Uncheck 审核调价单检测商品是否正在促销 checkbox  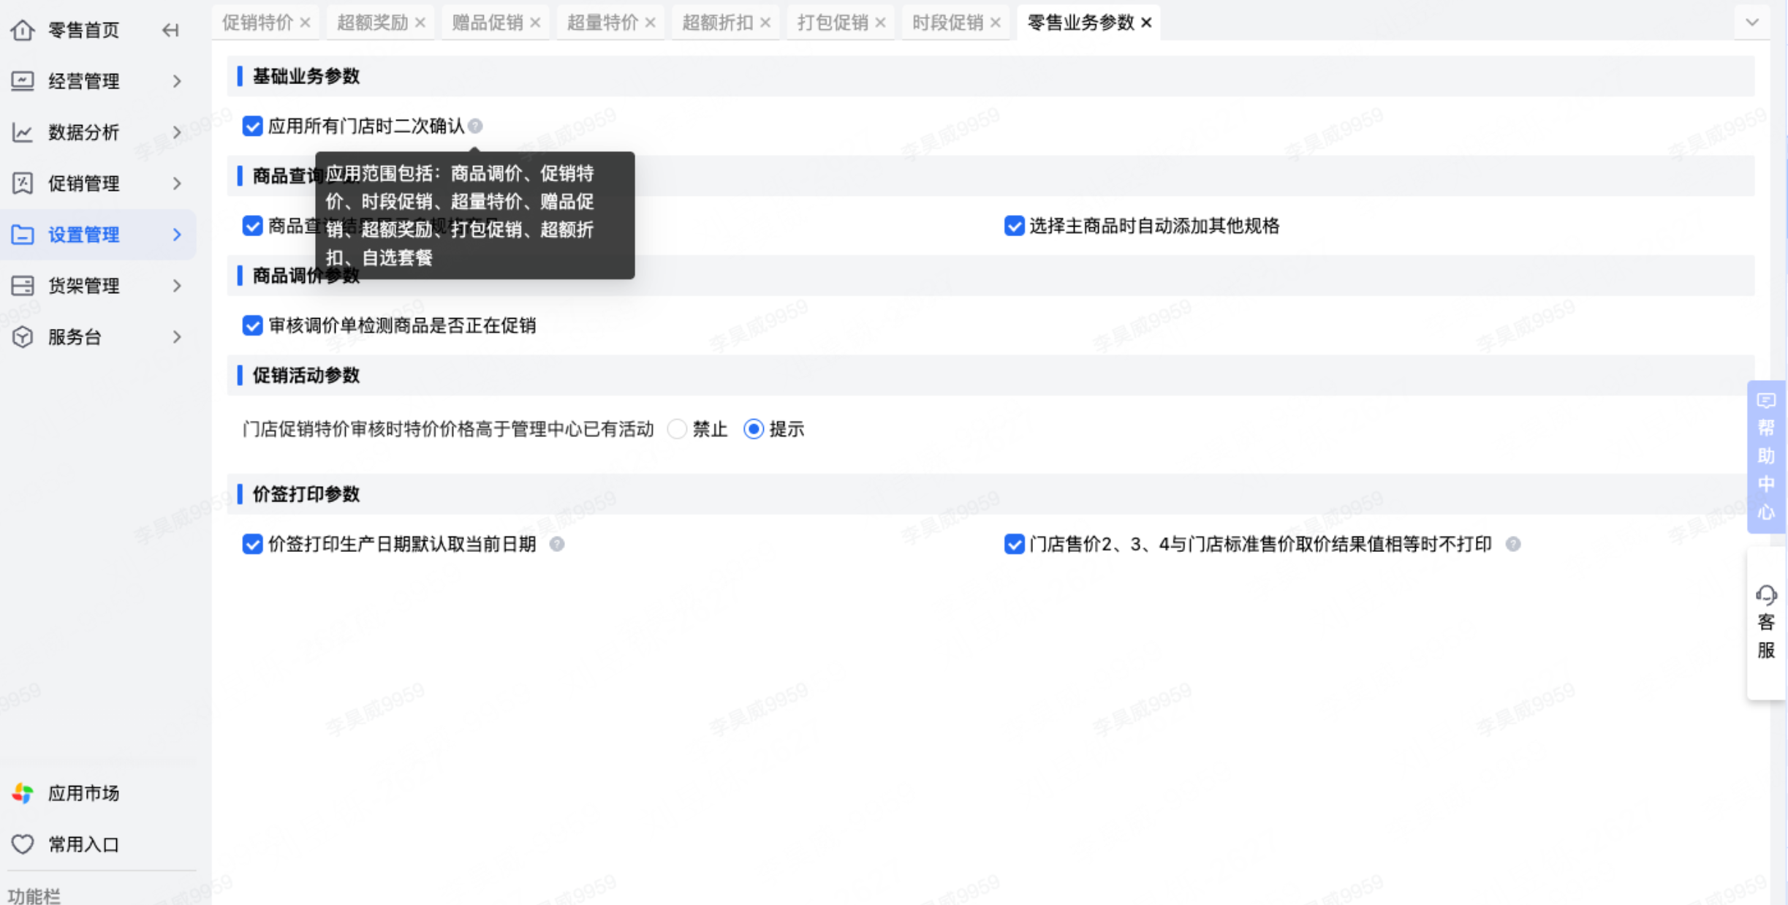click(x=252, y=325)
